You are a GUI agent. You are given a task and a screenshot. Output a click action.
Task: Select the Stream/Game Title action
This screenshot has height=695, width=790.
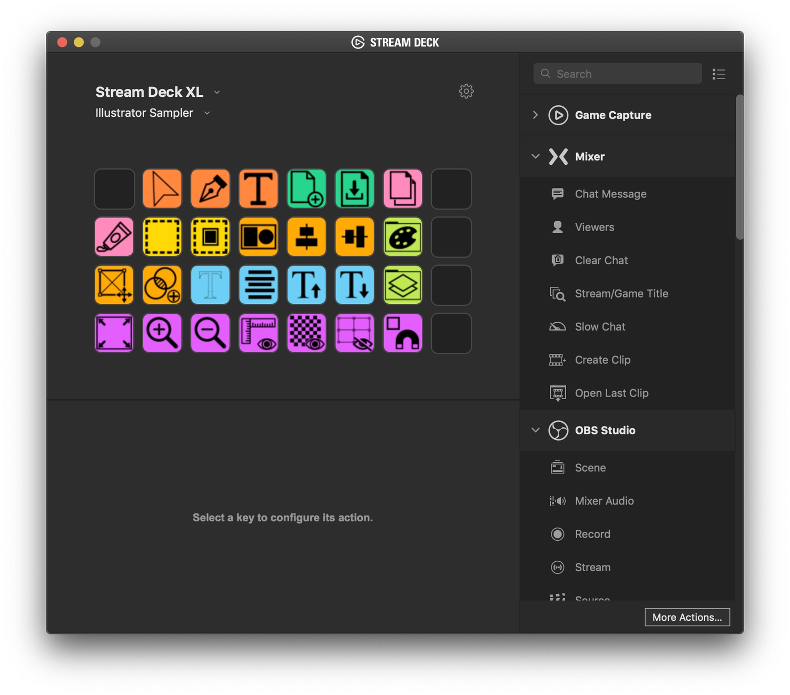pyautogui.click(x=628, y=293)
